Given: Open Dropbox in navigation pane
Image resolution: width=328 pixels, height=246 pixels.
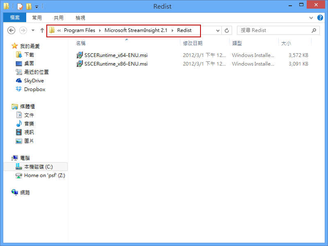Looking at the screenshot, I should (x=35, y=89).
